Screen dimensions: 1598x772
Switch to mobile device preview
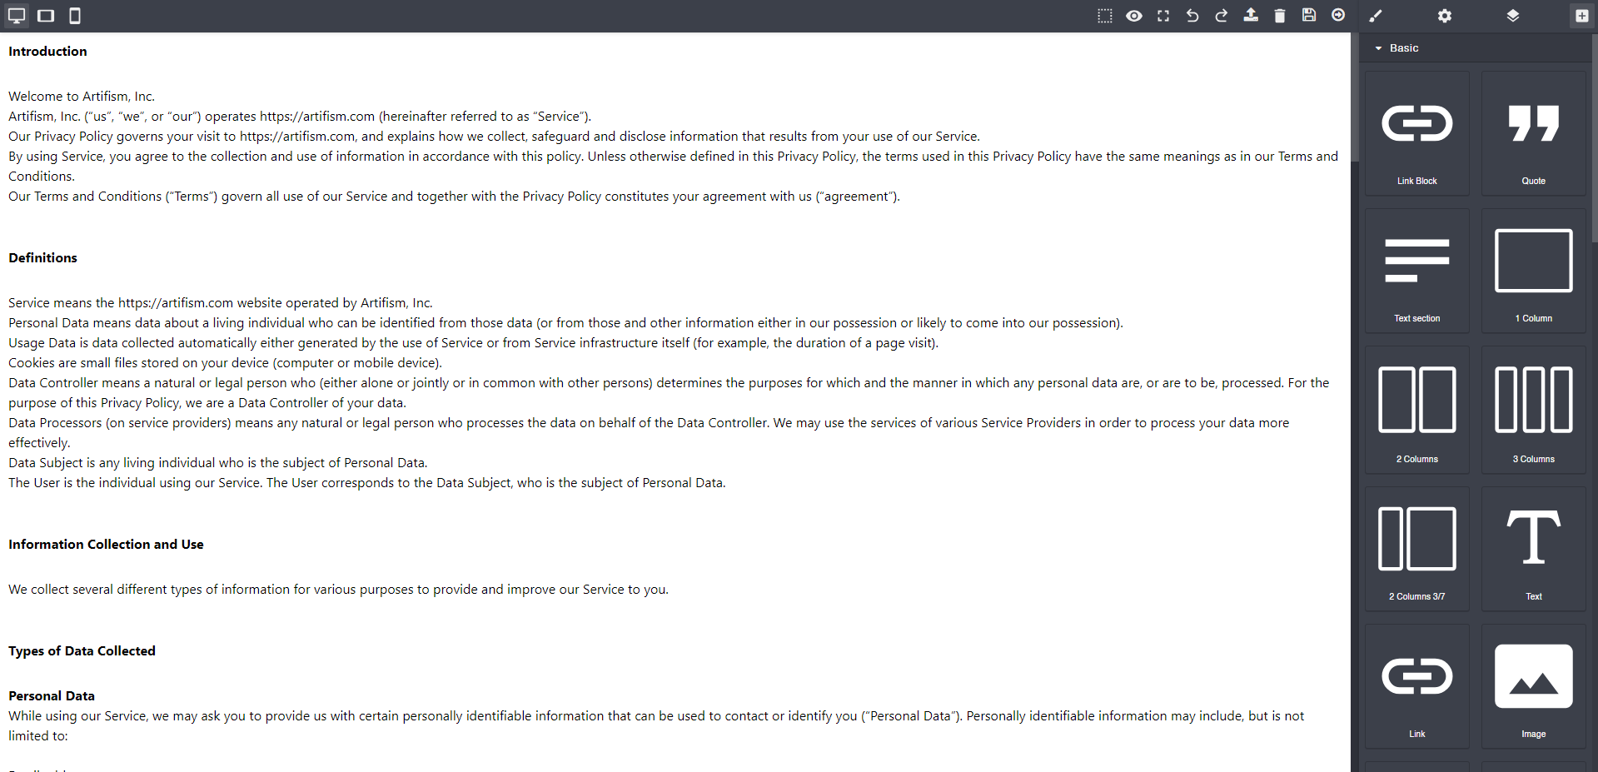[75, 16]
